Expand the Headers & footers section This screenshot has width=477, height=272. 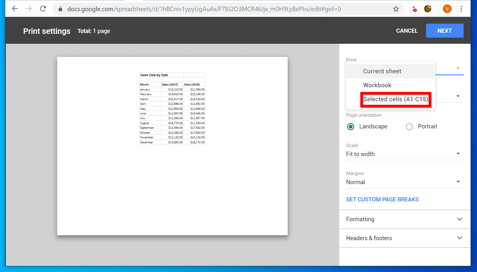click(404, 238)
